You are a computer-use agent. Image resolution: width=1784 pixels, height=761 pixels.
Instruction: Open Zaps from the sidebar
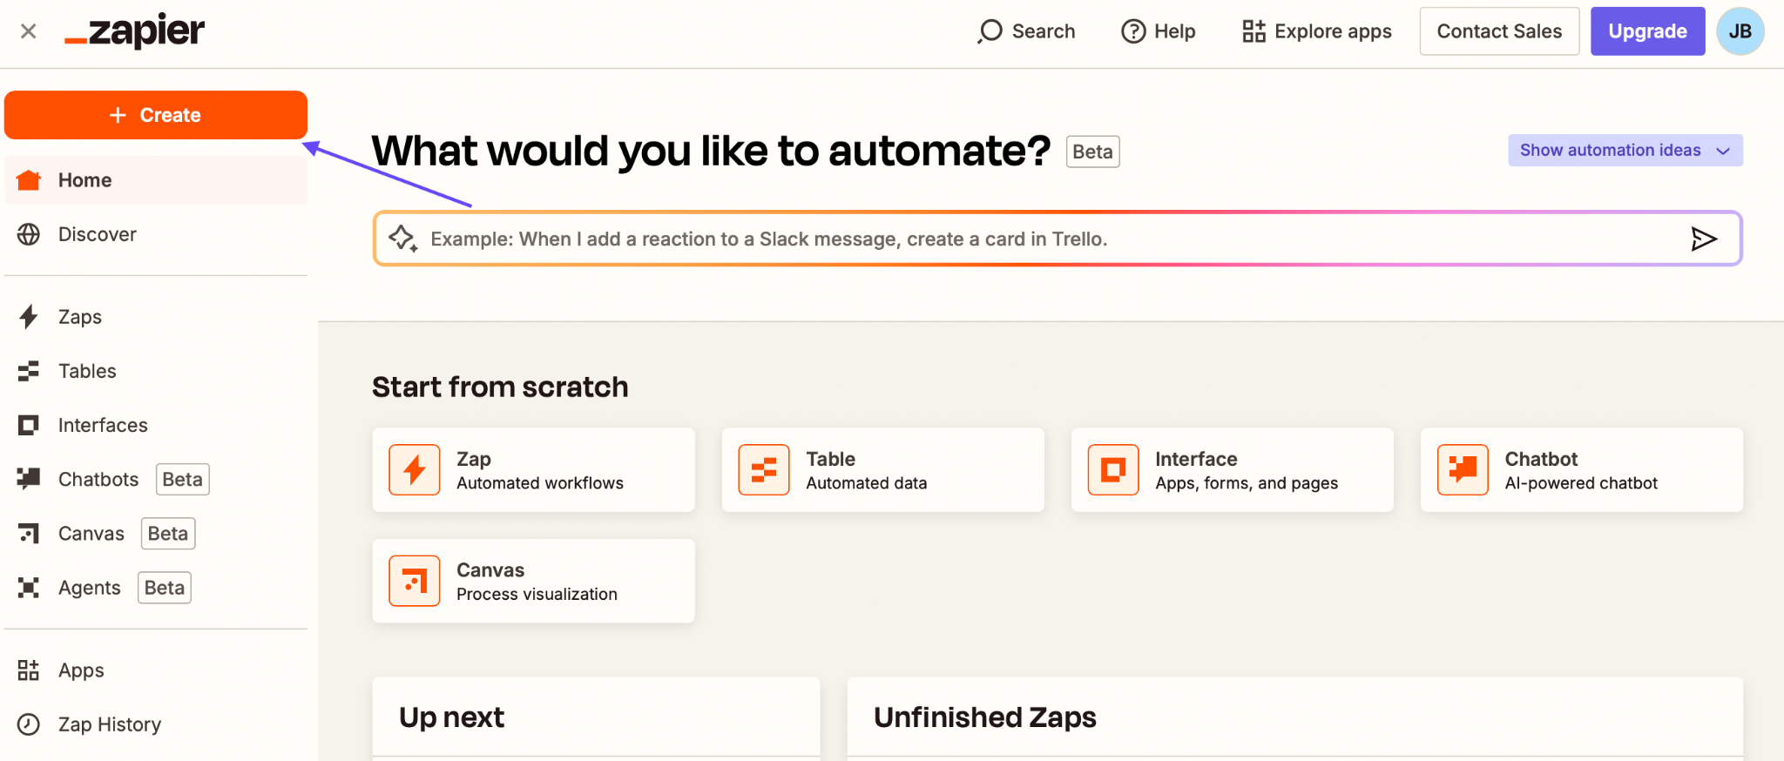[x=156, y=317]
